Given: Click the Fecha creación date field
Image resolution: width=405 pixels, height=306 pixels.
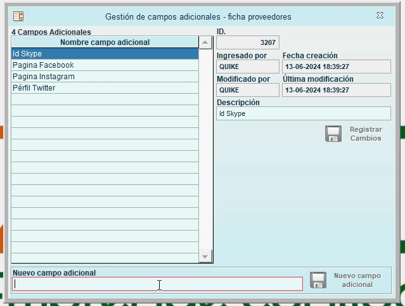Looking at the screenshot, I should (x=337, y=67).
